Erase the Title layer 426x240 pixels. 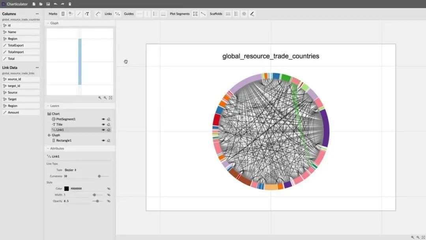pos(109,124)
